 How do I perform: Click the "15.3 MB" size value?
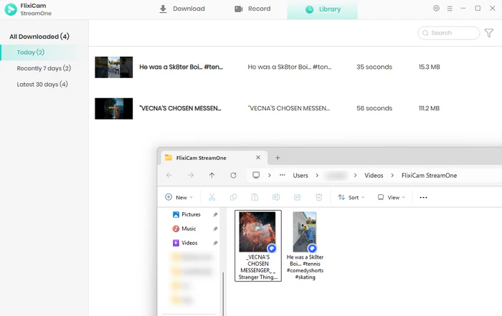pyautogui.click(x=429, y=67)
